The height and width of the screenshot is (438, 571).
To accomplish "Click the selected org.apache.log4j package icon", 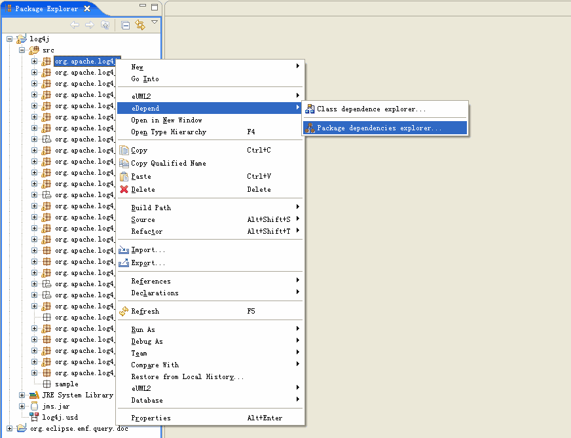I will (46, 61).
